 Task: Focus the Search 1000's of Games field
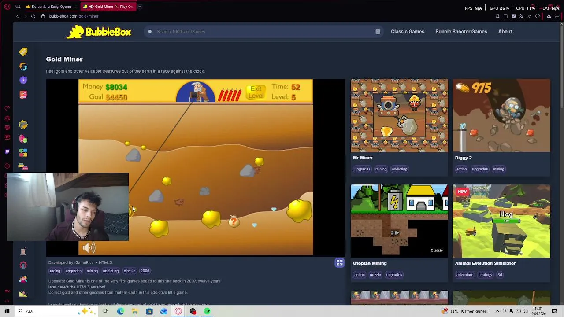(264, 32)
